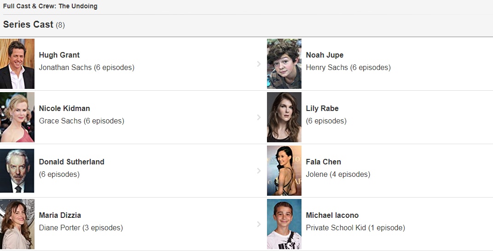Expand the chevron in Hugh Grant's row
The height and width of the screenshot is (251, 493).
click(259, 64)
